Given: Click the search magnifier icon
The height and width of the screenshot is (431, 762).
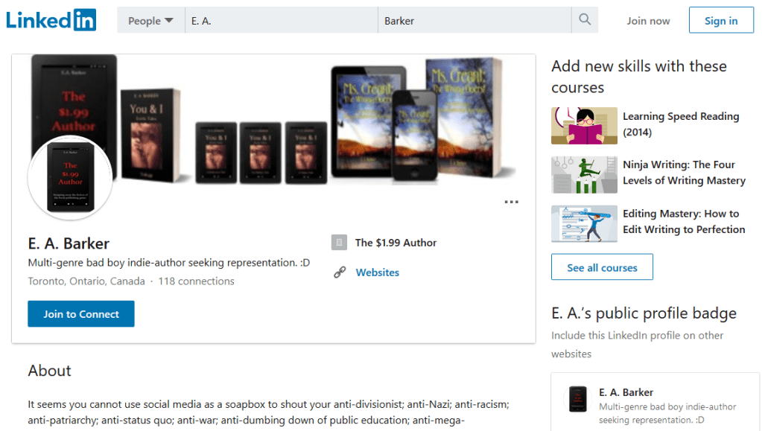Looking at the screenshot, I should coord(585,20).
